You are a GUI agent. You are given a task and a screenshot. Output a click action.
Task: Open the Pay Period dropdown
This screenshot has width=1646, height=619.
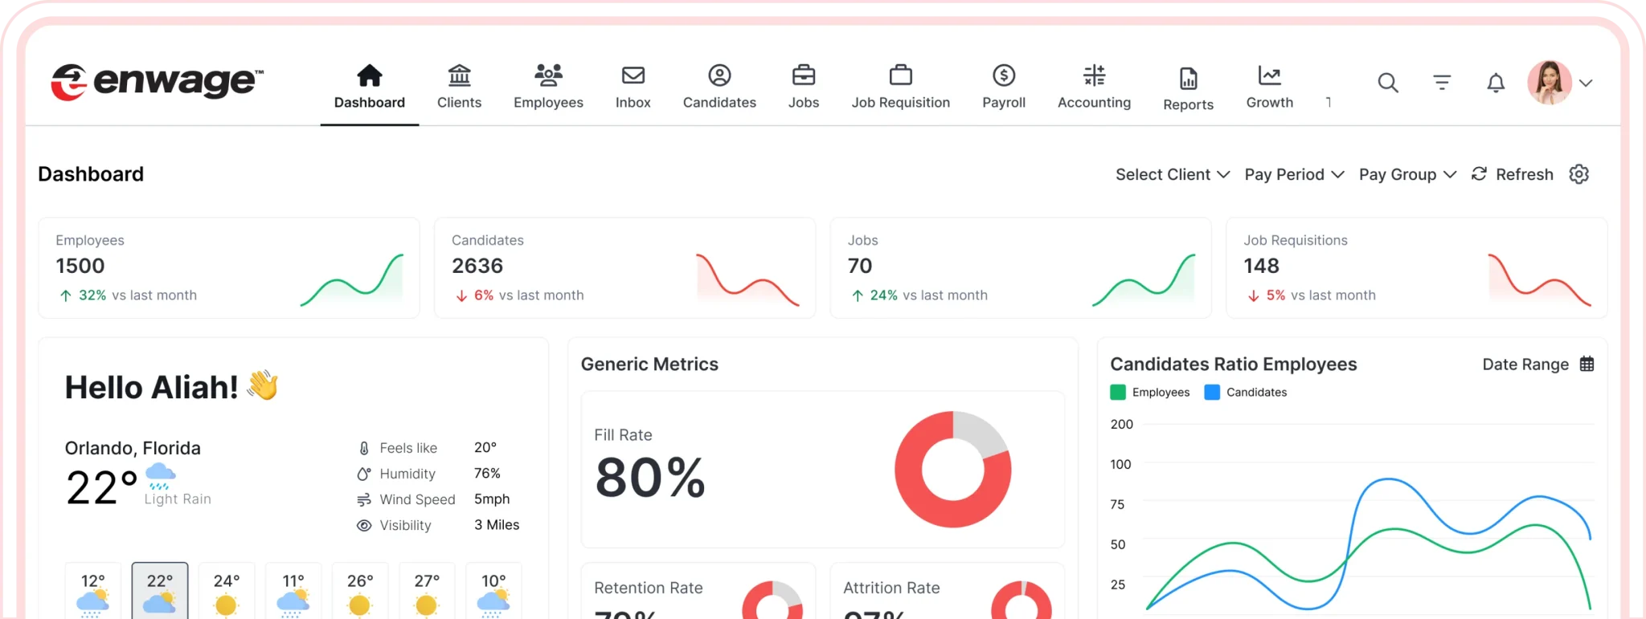pyautogui.click(x=1294, y=174)
